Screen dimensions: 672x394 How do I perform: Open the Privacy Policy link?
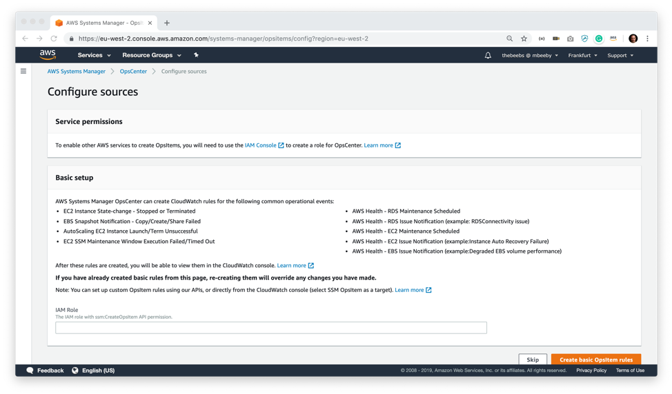click(591, 371)
